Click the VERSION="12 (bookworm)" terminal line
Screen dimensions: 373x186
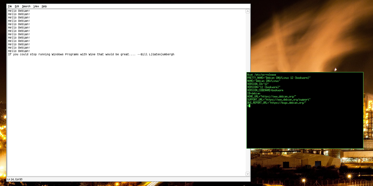pyautogui.click(x=264, y=87)
